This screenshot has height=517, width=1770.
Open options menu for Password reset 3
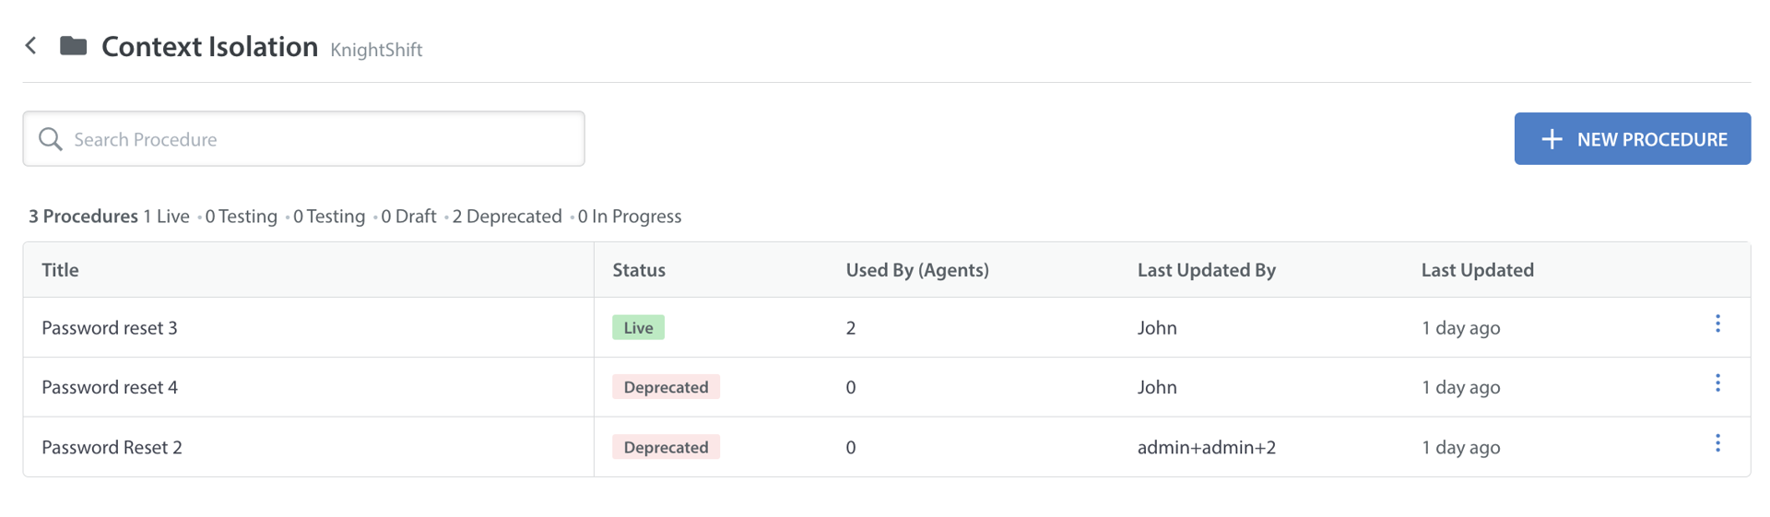pos(1717,323)
